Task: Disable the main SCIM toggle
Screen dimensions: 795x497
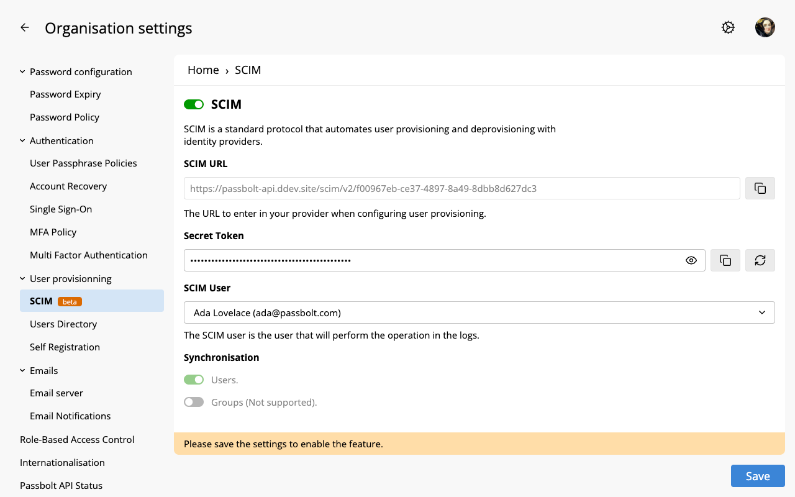Action: pos(194,104)
